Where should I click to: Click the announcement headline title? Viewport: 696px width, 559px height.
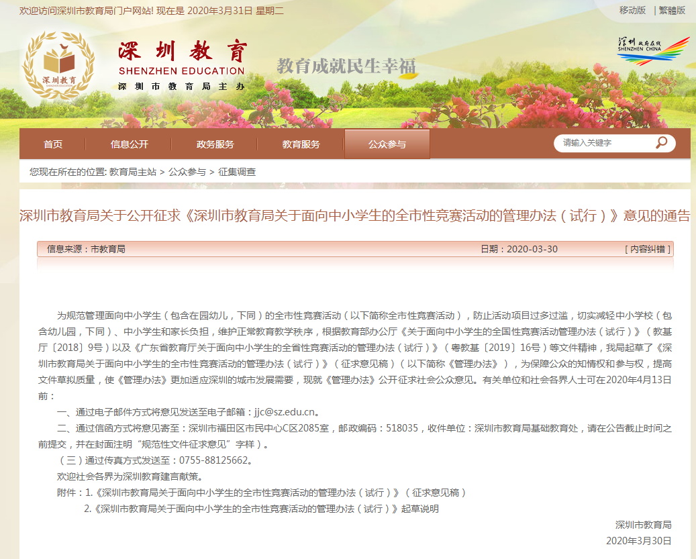click(354, 215)
